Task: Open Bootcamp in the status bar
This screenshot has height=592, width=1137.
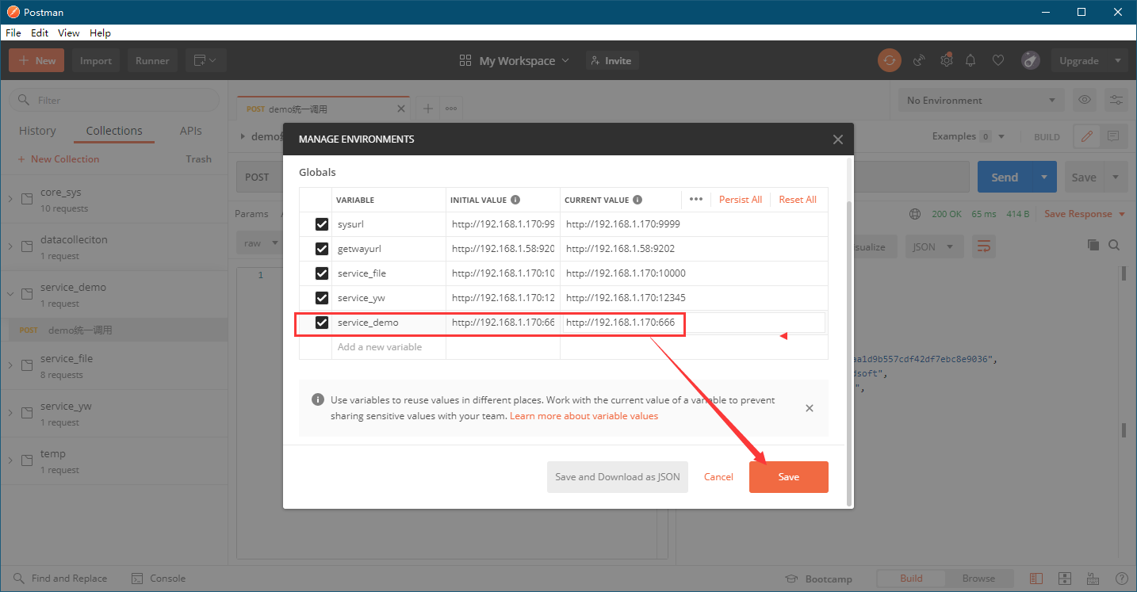Action: (818, 579)
